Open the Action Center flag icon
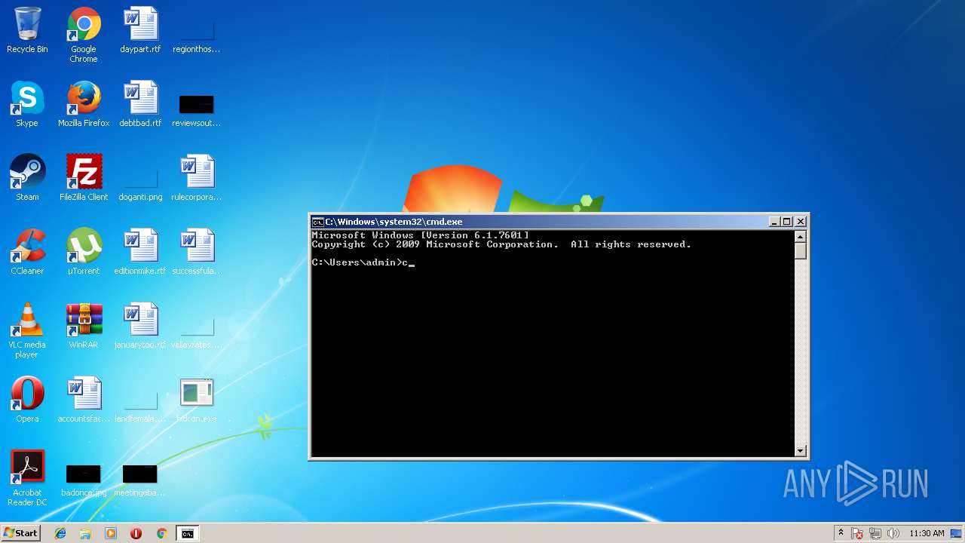965x543 pixels. [x=857, y=533]
